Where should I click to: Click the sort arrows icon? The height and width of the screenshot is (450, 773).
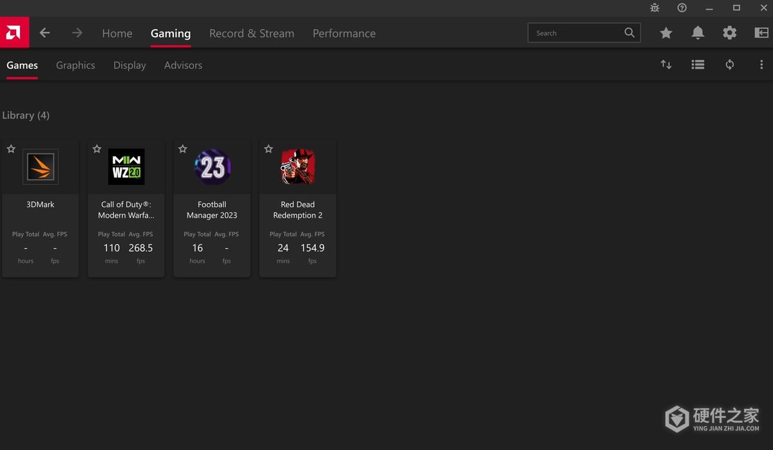[x=666, y=64]
